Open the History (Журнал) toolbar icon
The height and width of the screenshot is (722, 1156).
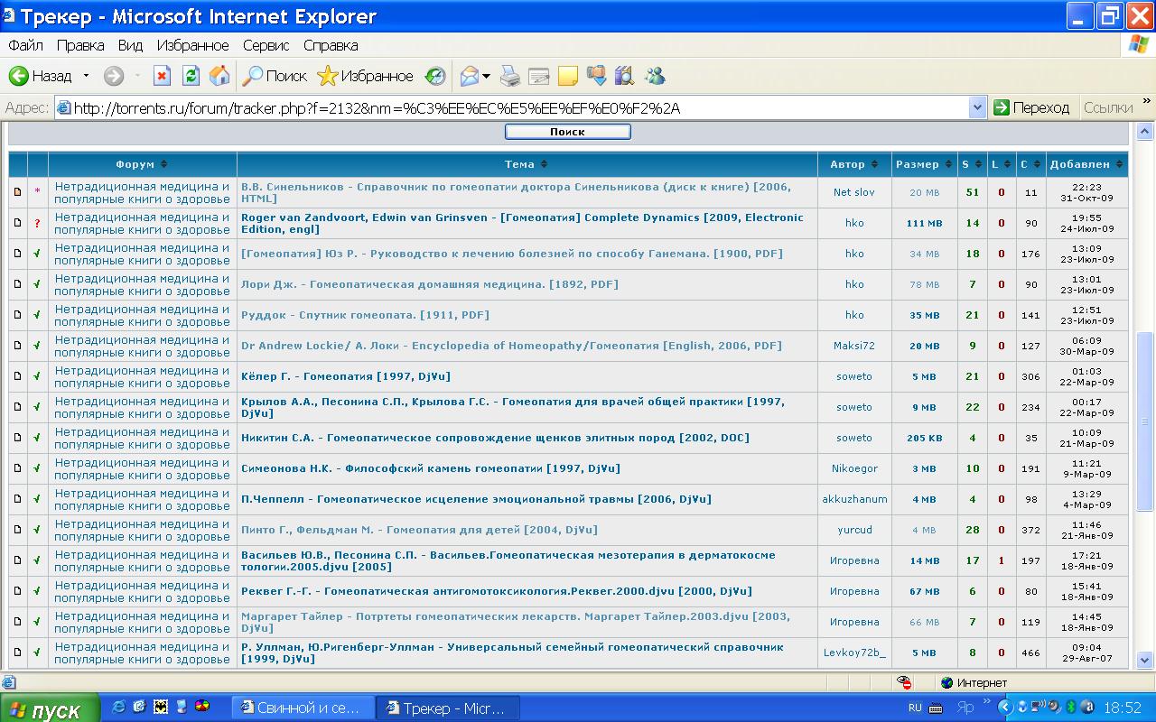pos(435,76)
